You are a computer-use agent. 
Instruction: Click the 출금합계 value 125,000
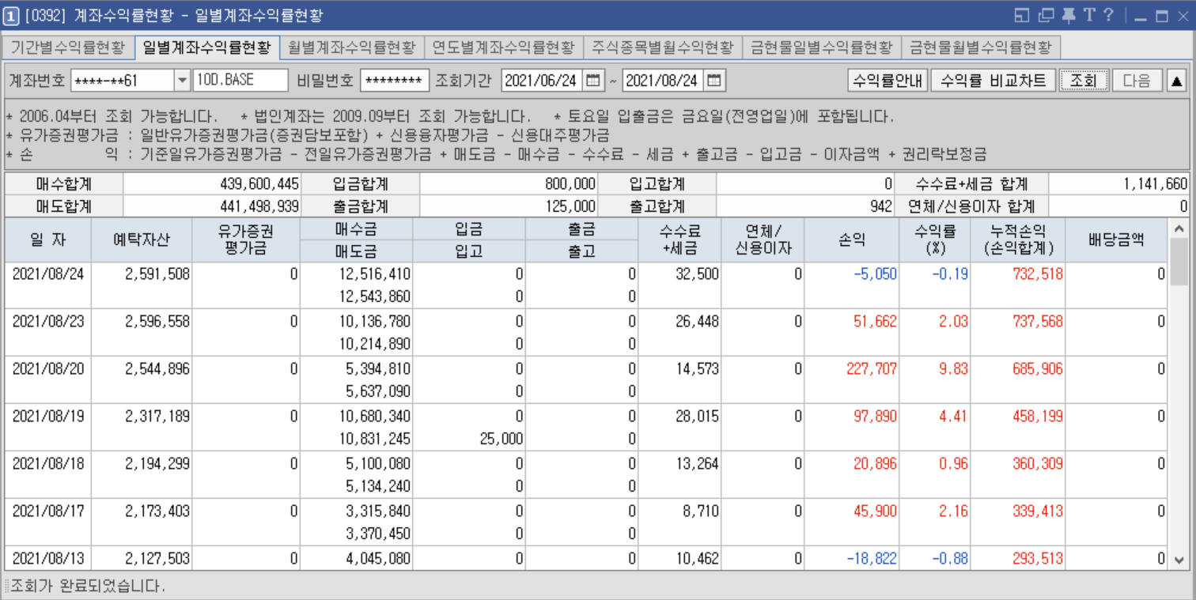[570, 206]
